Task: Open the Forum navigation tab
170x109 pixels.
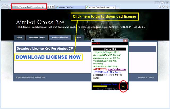Action: pos(78,38)
